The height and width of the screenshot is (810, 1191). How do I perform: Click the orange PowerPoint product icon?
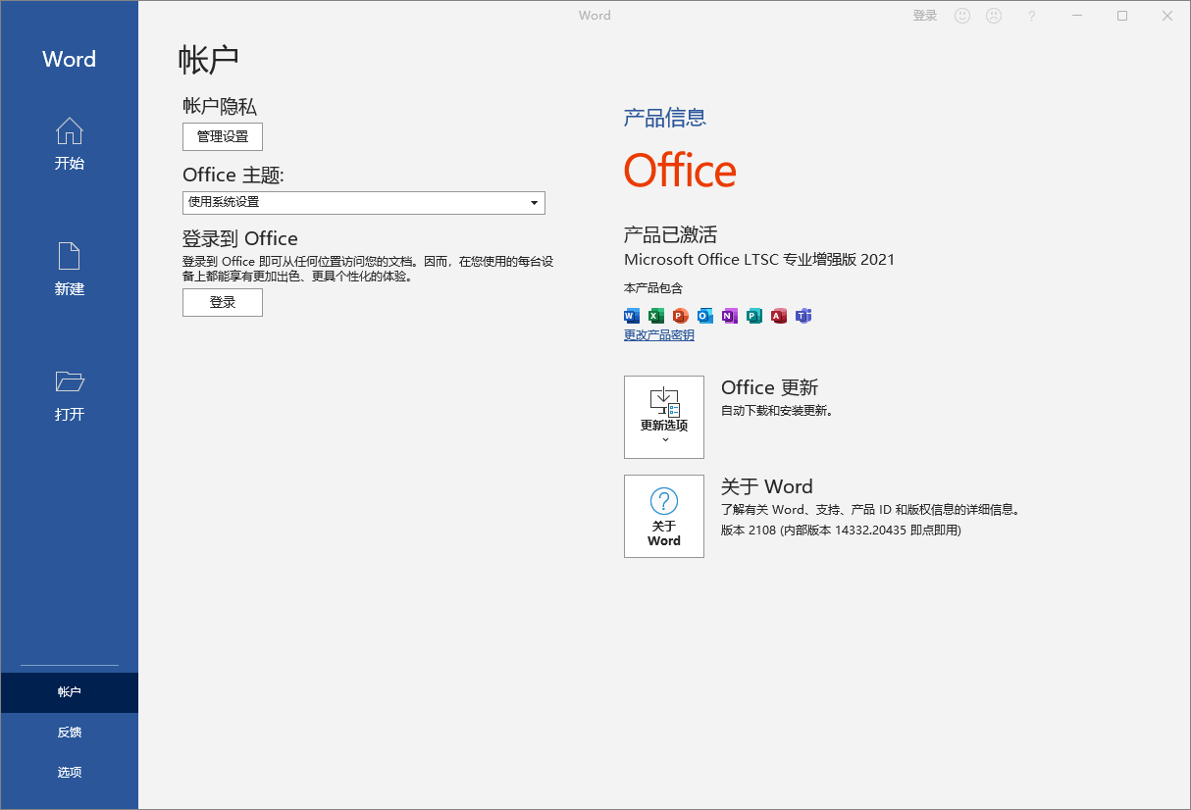(681, 316)
